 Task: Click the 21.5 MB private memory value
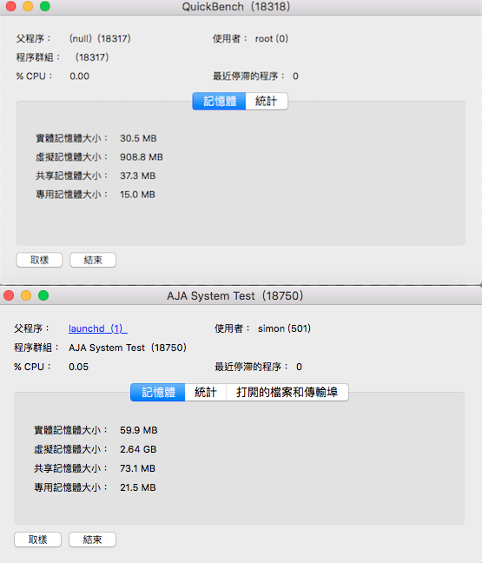[138, 487]
